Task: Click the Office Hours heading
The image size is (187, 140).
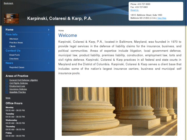Action: pyautogui.click(x=14, y=103)
